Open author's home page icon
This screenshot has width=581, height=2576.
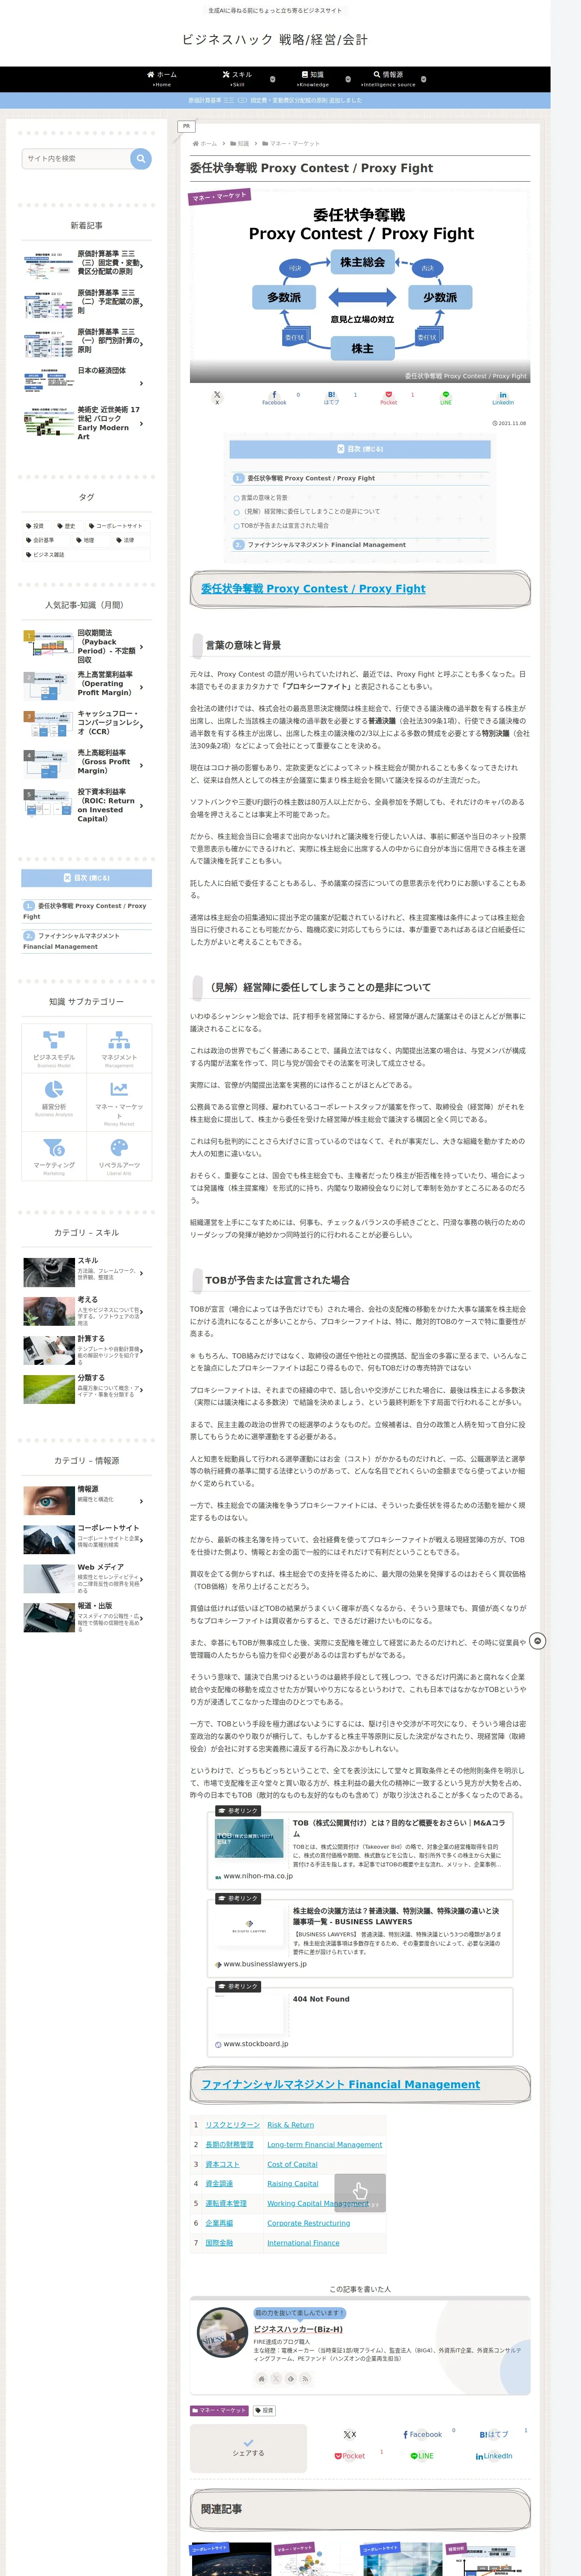pyautogui.click(x=262, y=2379)
